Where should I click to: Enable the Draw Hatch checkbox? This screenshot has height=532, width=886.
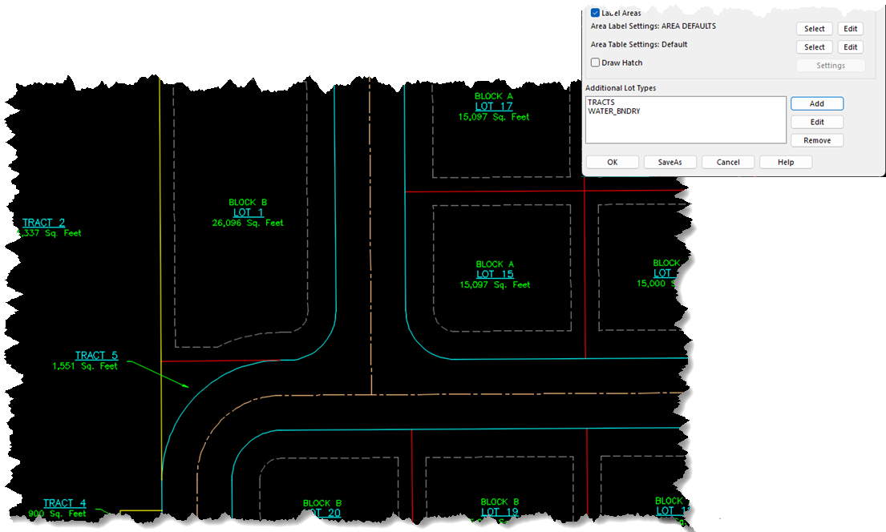(x=595, y=62)
